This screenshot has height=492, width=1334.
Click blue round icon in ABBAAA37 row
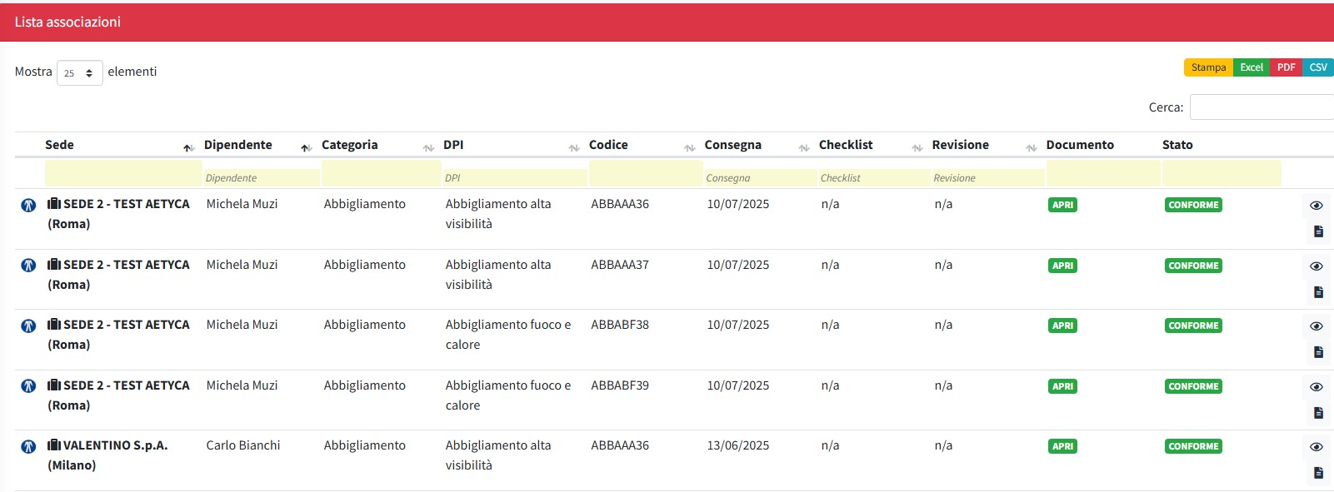tap(28, 266)
